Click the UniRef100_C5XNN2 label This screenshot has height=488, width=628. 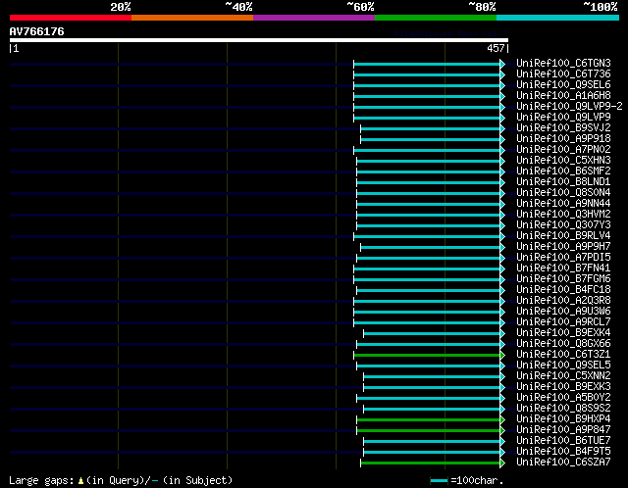tap(563, 376)
